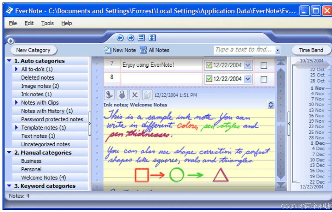Screen dimensions: 332x212
Task: Expand the All to-do's category arrow
Action: point(17,69)
